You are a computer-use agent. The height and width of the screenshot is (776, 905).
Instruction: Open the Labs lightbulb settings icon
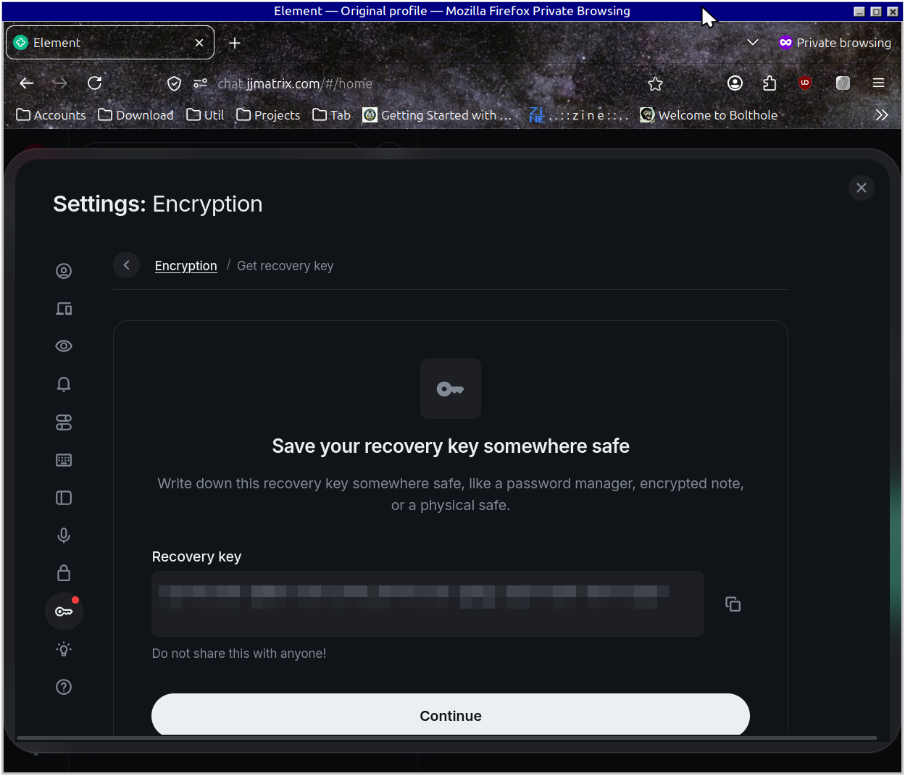point(64,649)
